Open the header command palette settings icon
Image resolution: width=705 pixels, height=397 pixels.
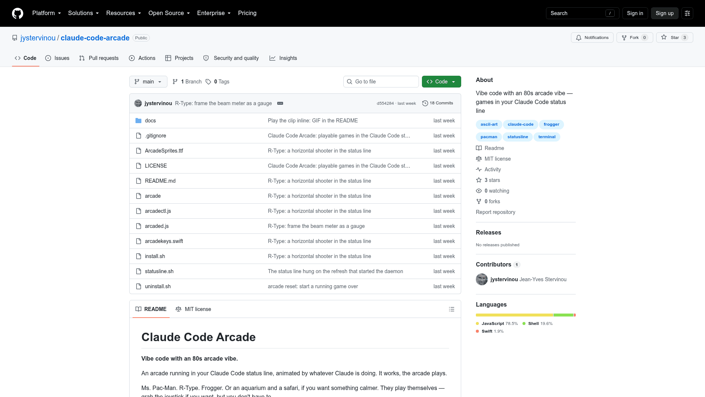pyautogui.click(x=687, y=13)
